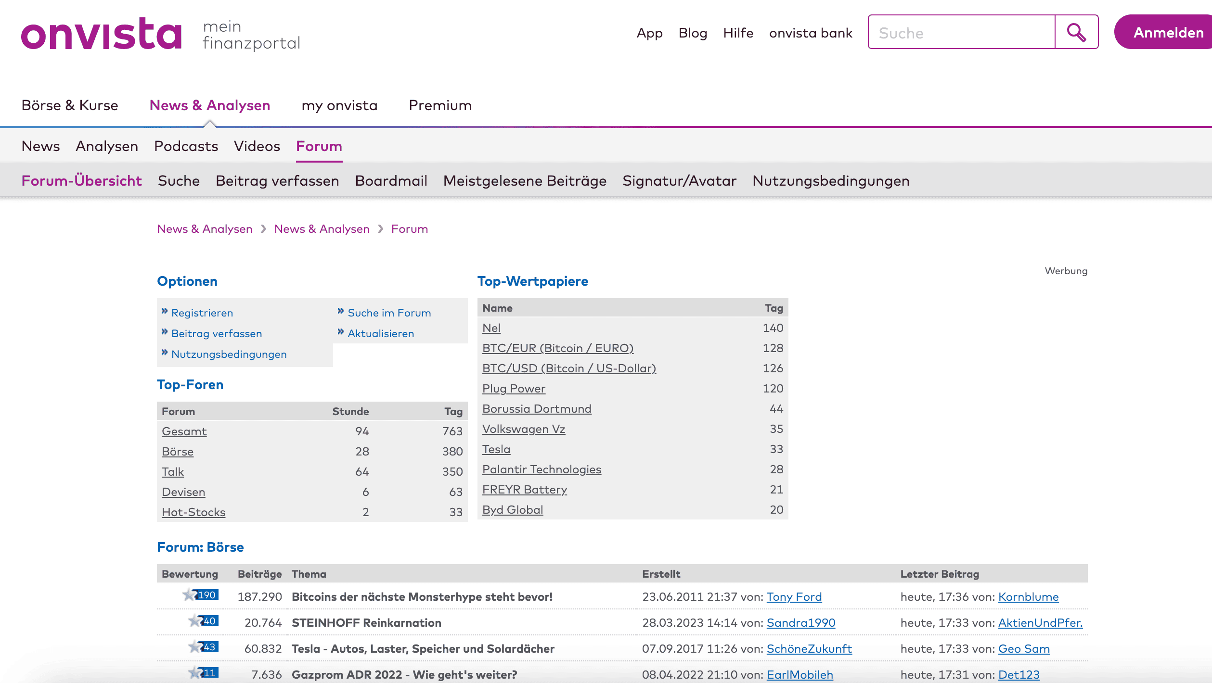1212x683 pixels.
Task: Click double-arrow icon beside Aktualisieren
Action: [x=341, y=332]
